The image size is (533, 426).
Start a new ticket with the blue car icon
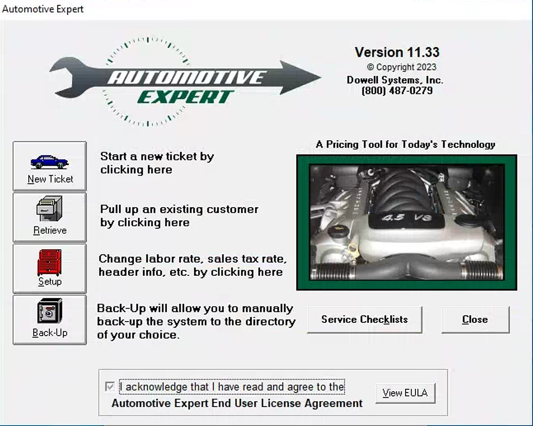(x=49, y=166)
